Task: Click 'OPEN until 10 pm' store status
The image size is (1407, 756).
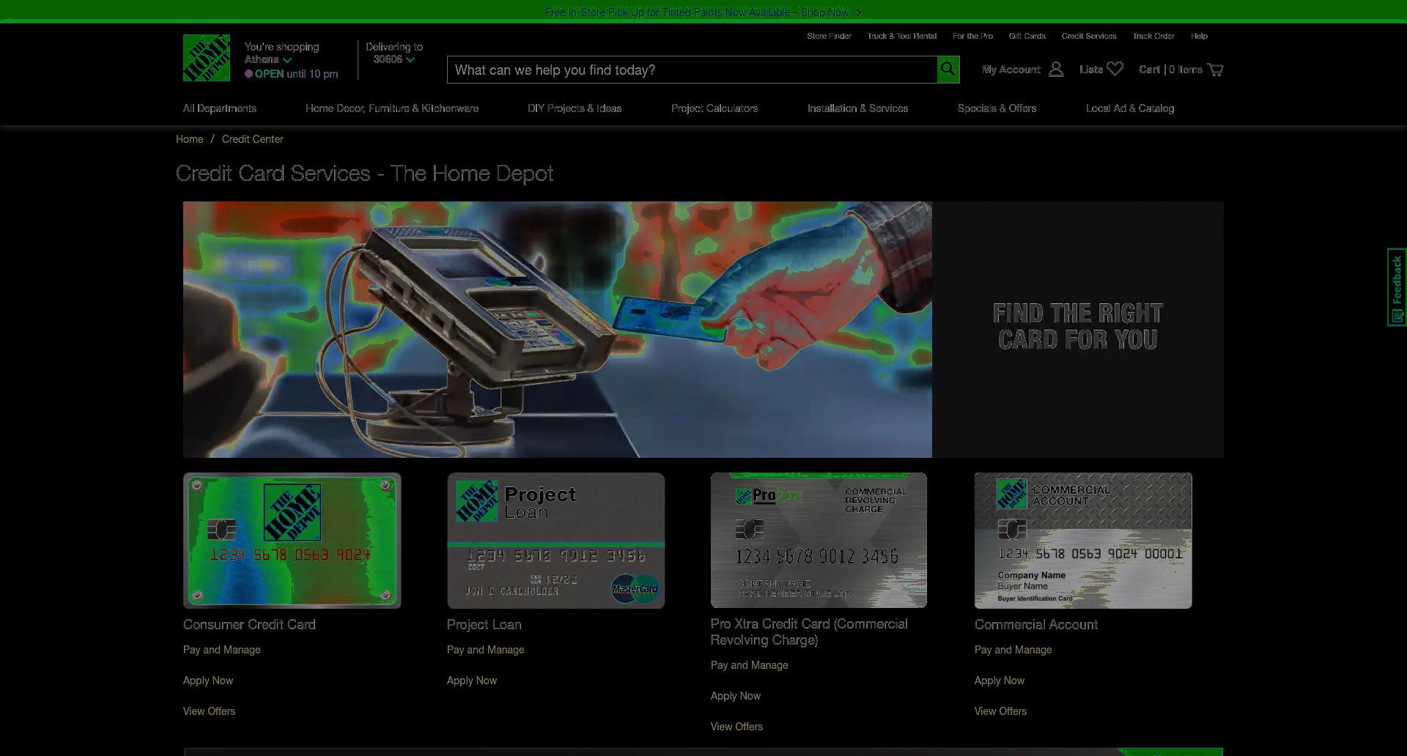Action: 292,74
